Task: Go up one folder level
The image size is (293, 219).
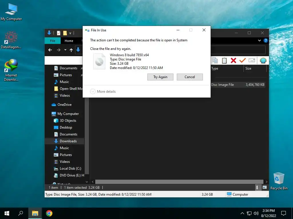Action: point(71,50)
